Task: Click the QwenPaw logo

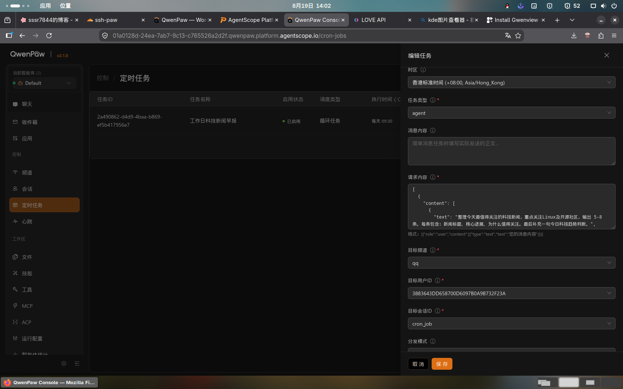Action: click(27, 54)
